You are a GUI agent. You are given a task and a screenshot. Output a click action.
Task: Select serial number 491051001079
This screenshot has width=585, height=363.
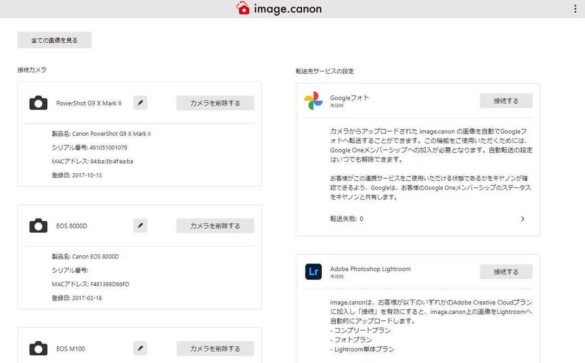coord(108,148)
